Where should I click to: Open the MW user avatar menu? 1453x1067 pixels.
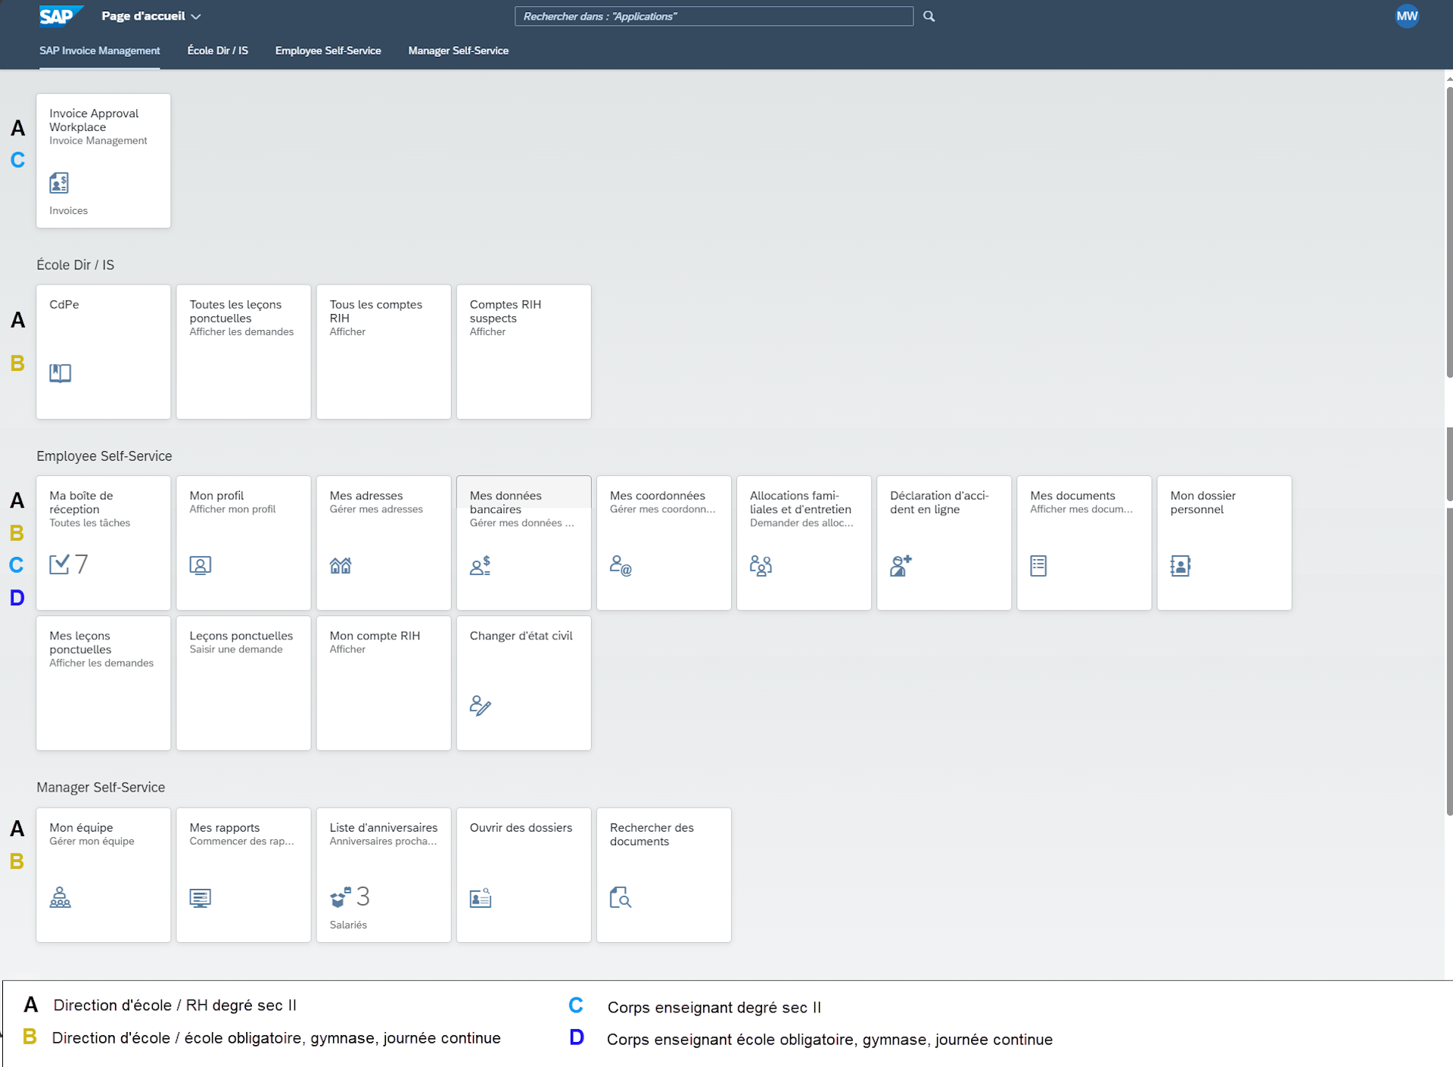pyautogui.click(x=1407, y=16)
